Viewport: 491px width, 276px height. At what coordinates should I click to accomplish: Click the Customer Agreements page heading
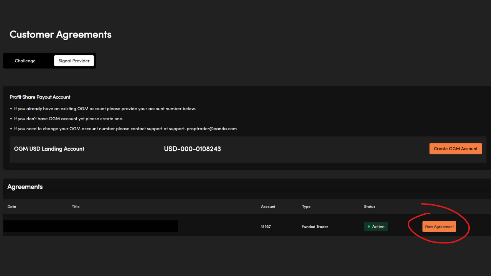click(x=61, y=34)
